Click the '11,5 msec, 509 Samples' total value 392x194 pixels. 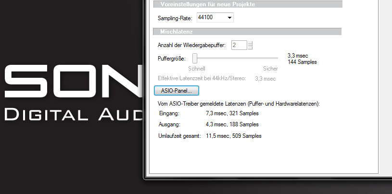coord(234,136)
